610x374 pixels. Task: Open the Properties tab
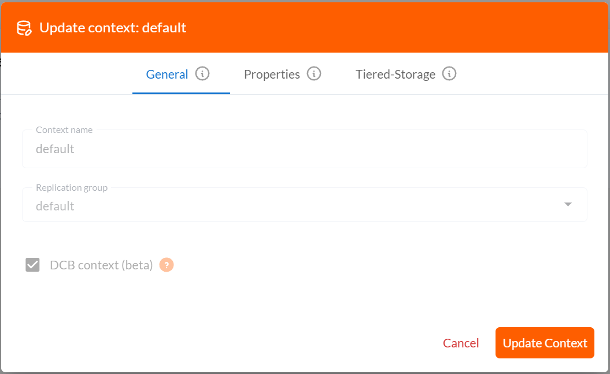pyautogui.click(x=272, y=75)
